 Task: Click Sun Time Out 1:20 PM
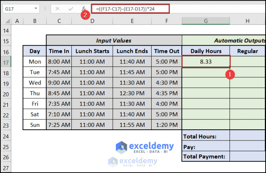[x=166, y=125]
